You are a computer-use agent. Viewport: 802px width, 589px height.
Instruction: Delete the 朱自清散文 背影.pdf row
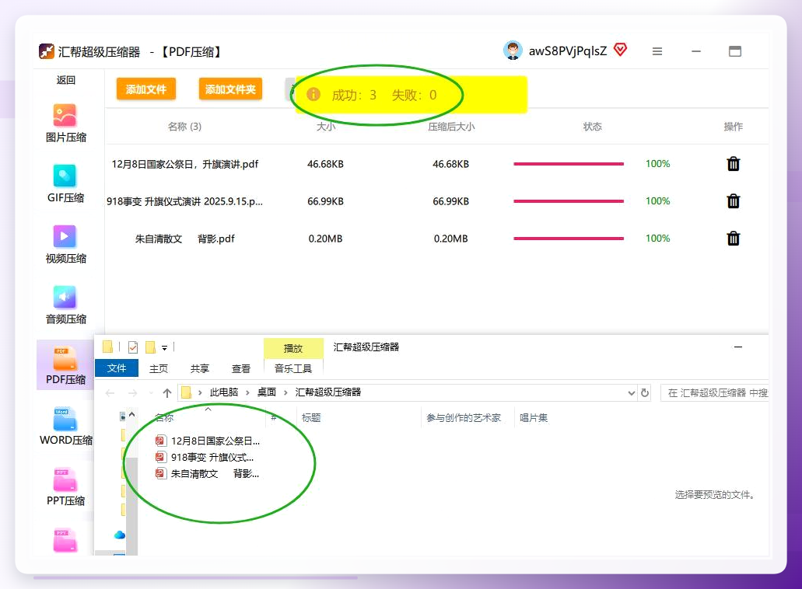(734, 239)
